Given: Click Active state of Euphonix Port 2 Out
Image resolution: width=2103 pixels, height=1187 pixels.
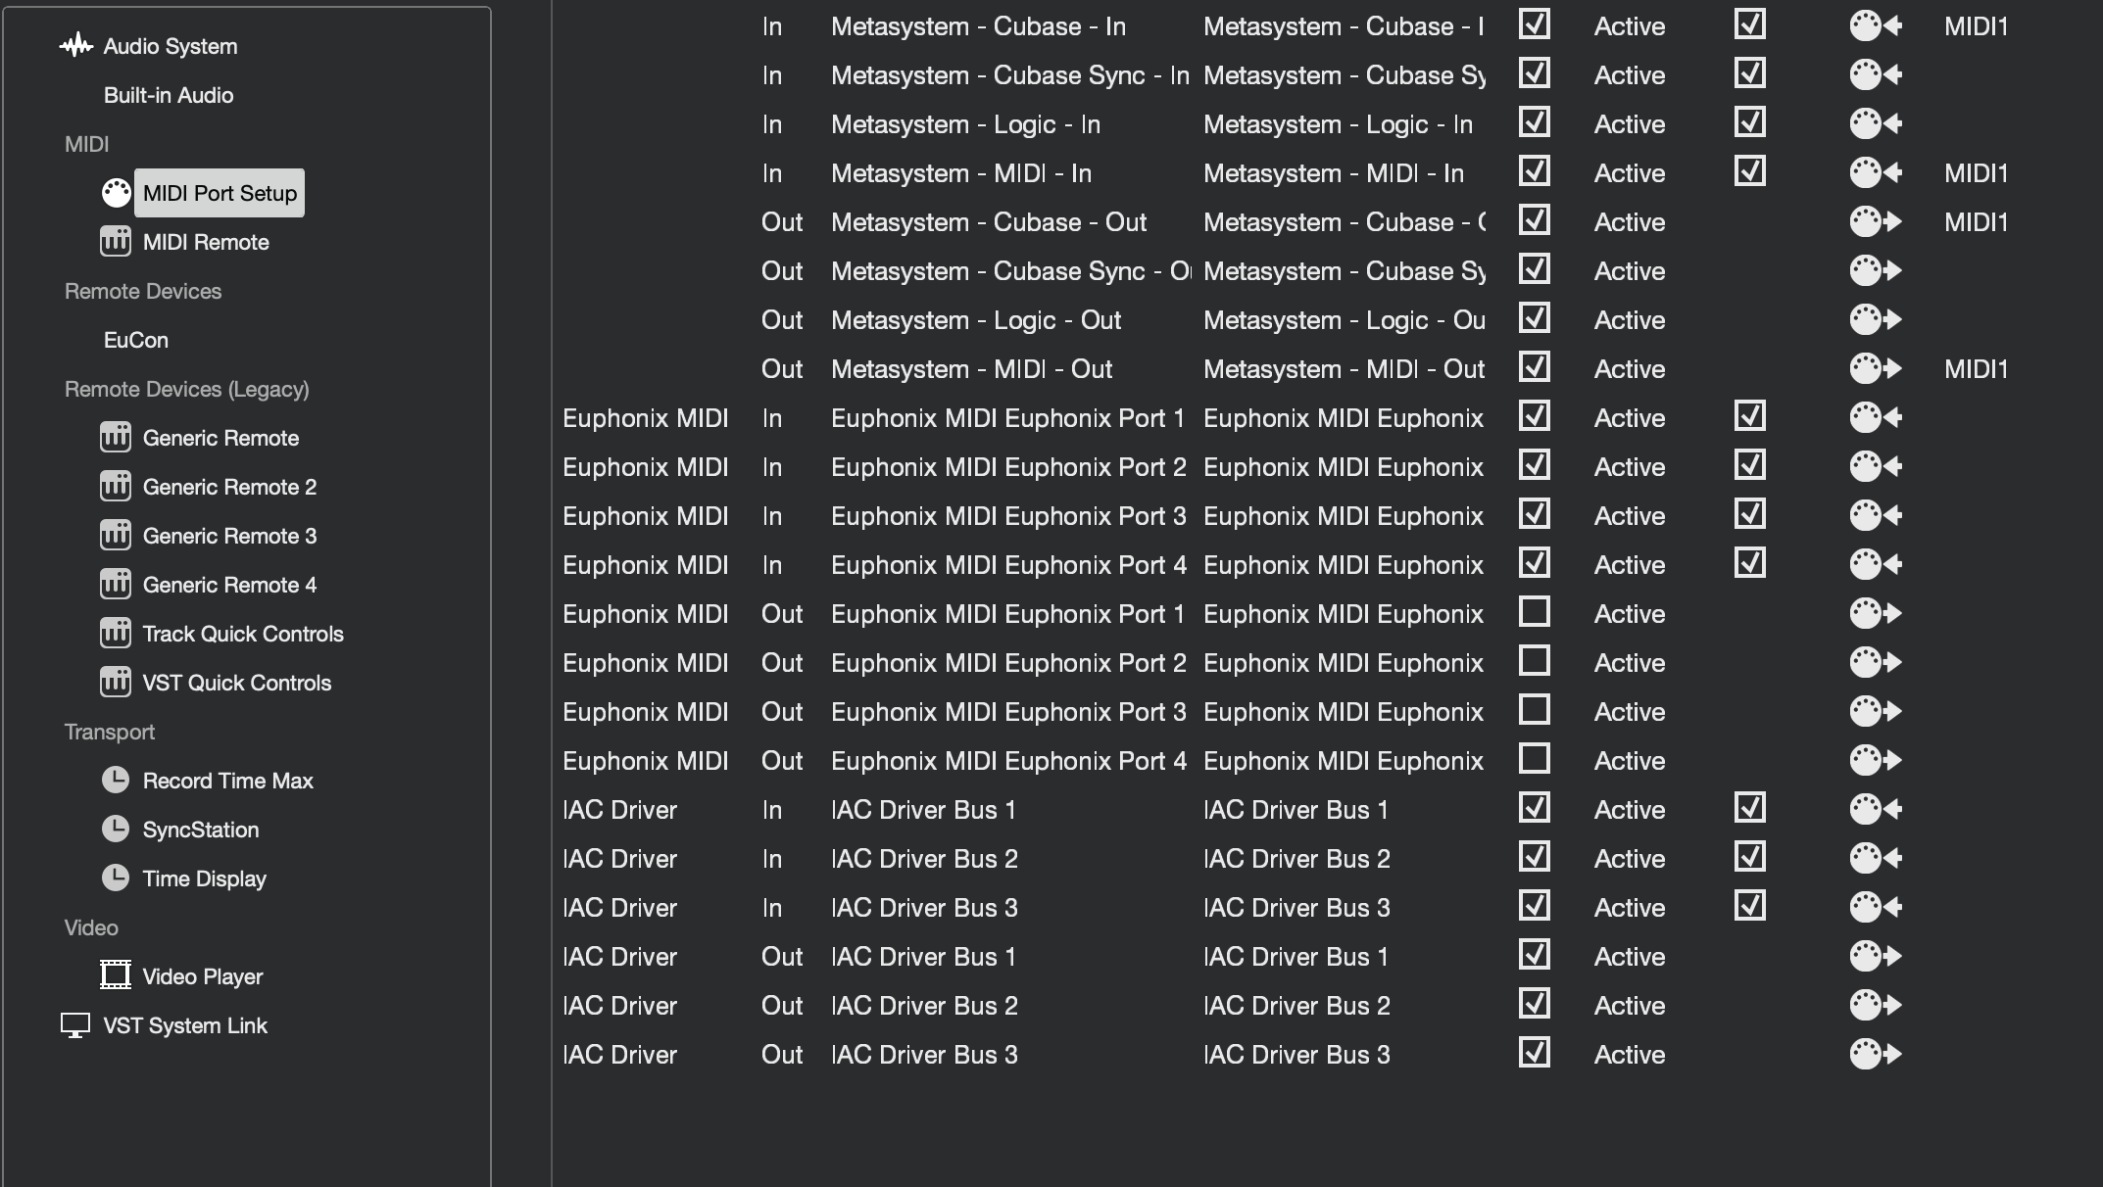Looking at the screenshot, I should 1629,663.
